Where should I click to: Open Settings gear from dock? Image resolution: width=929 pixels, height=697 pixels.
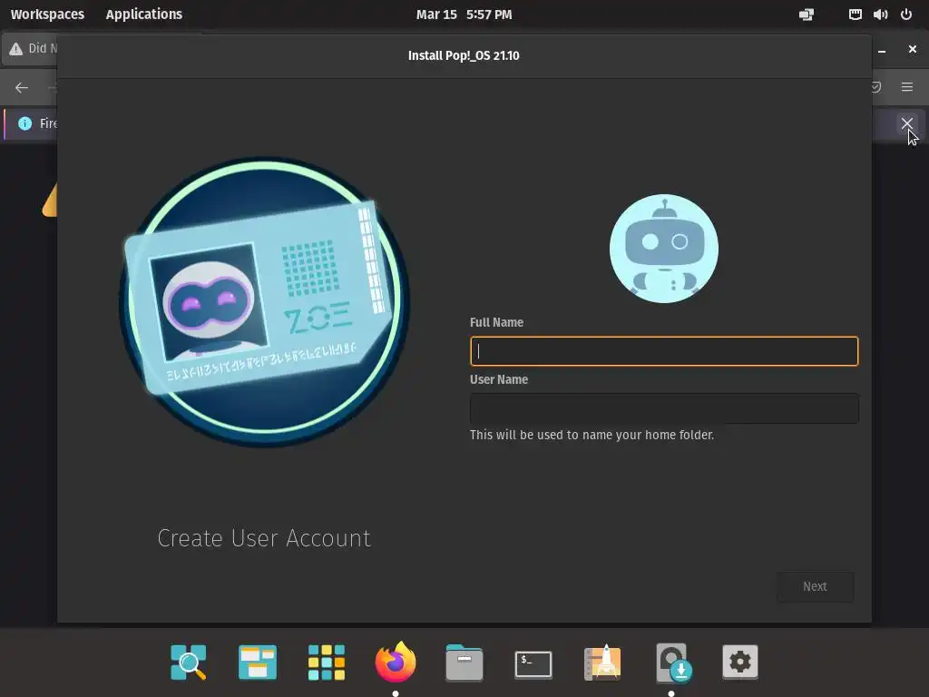pos(740,662)
